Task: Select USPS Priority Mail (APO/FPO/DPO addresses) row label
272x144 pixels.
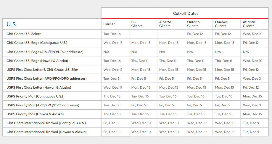Action: 43,105
